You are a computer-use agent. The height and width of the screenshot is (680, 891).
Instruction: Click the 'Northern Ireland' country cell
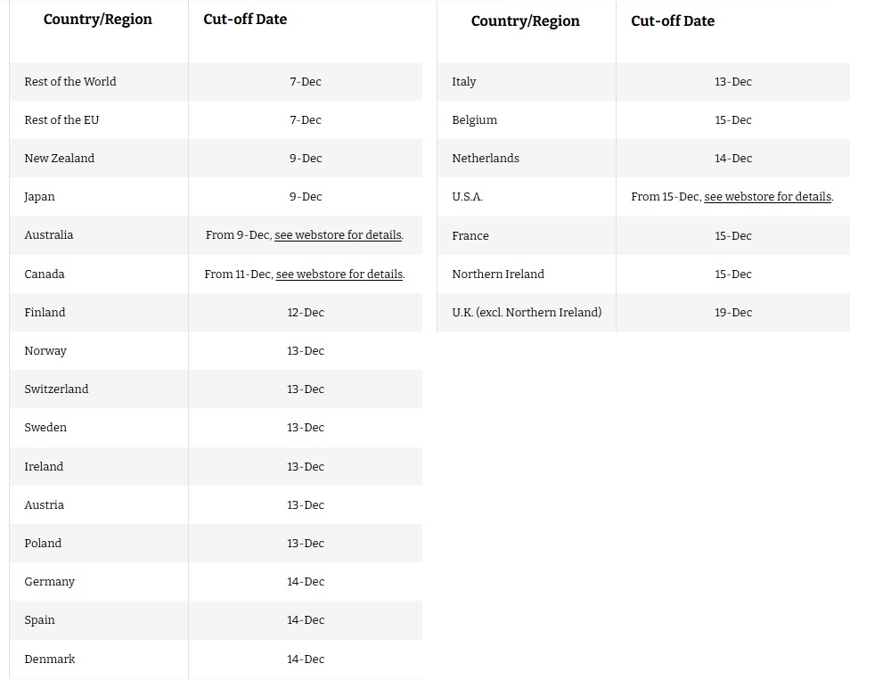(x=498, y=274)
